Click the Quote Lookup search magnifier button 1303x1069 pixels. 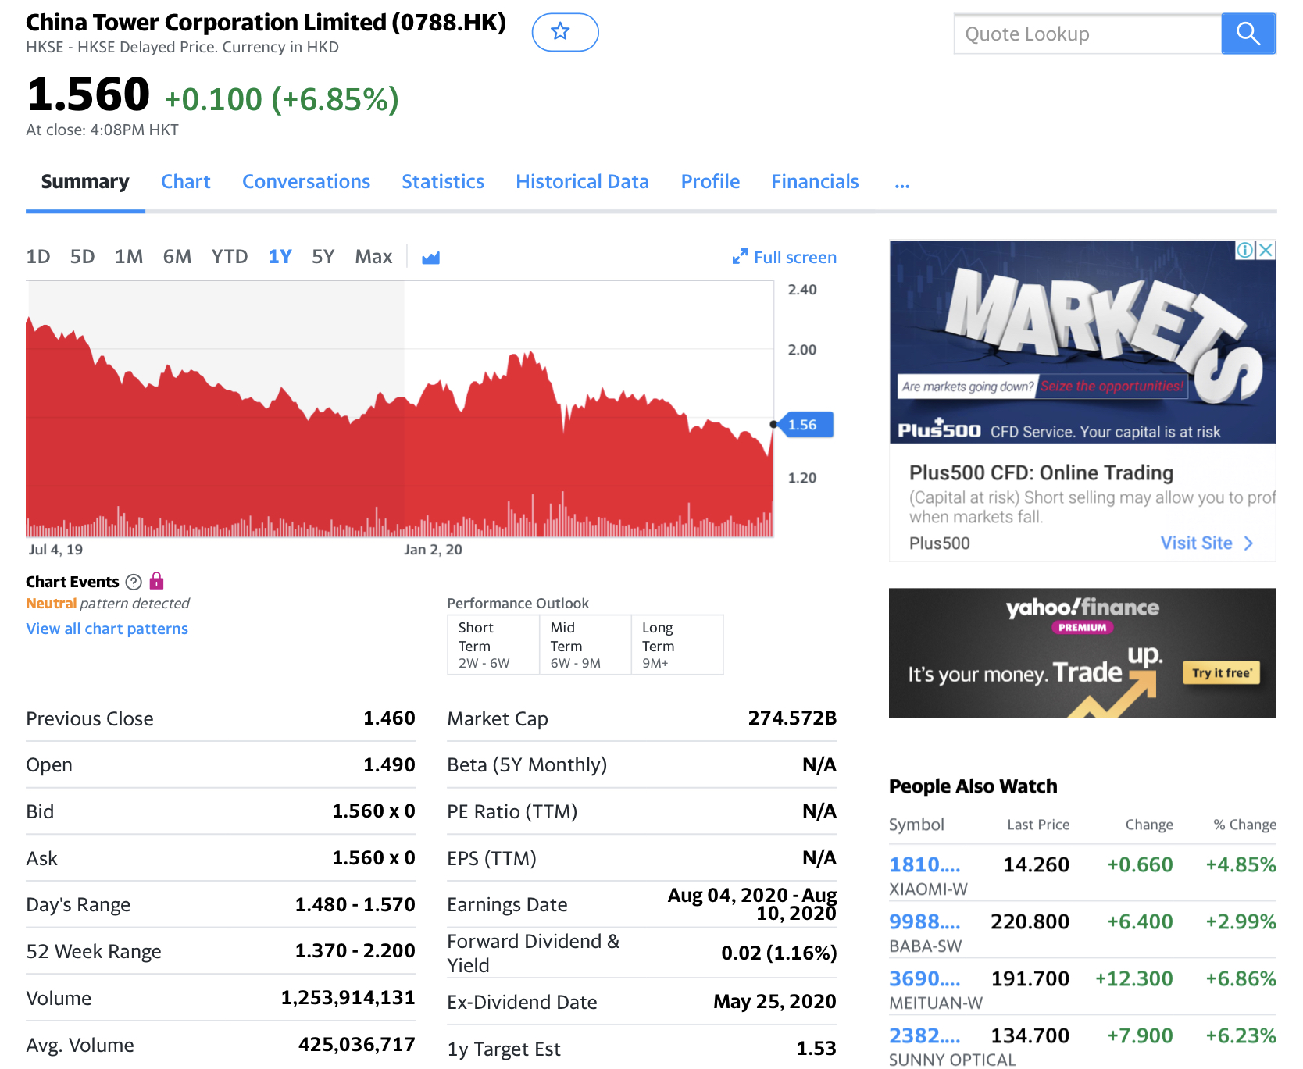point(1248,34)
